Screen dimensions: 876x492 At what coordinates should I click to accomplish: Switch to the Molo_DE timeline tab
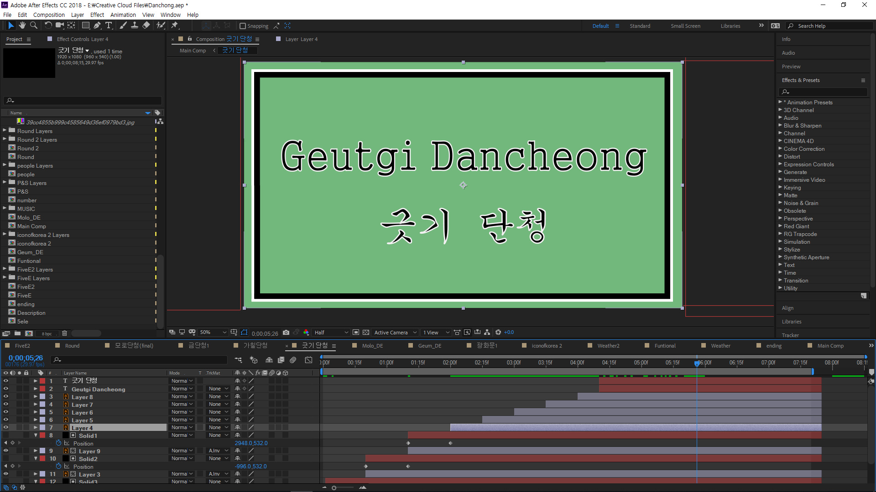click(372, 346)
